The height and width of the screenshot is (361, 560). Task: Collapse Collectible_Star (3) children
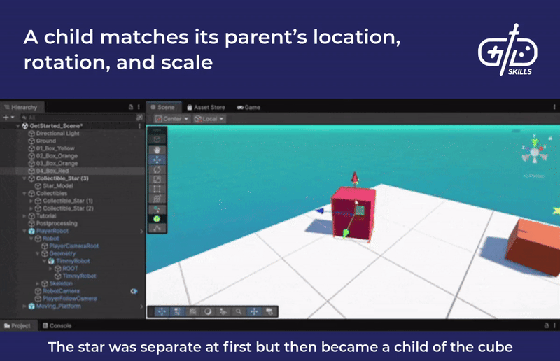(x=24, y=178)
